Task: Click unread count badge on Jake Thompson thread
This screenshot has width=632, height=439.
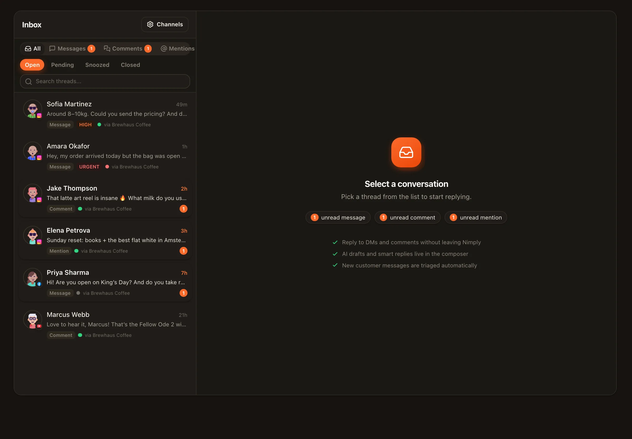Action: 184,209
